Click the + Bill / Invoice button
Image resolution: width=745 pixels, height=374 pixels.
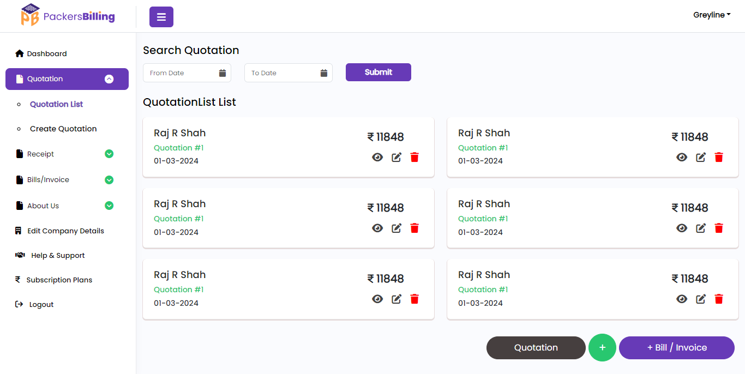coord(676,347)
